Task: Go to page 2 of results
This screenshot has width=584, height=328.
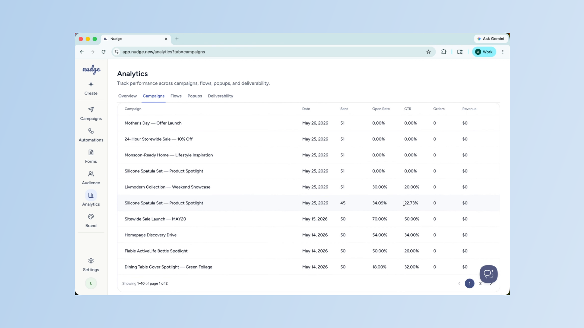Action: (x=480, y=283)
